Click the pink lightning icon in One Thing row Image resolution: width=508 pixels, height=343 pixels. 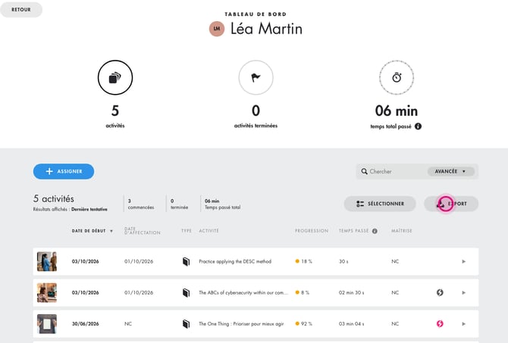coord(440,323)
